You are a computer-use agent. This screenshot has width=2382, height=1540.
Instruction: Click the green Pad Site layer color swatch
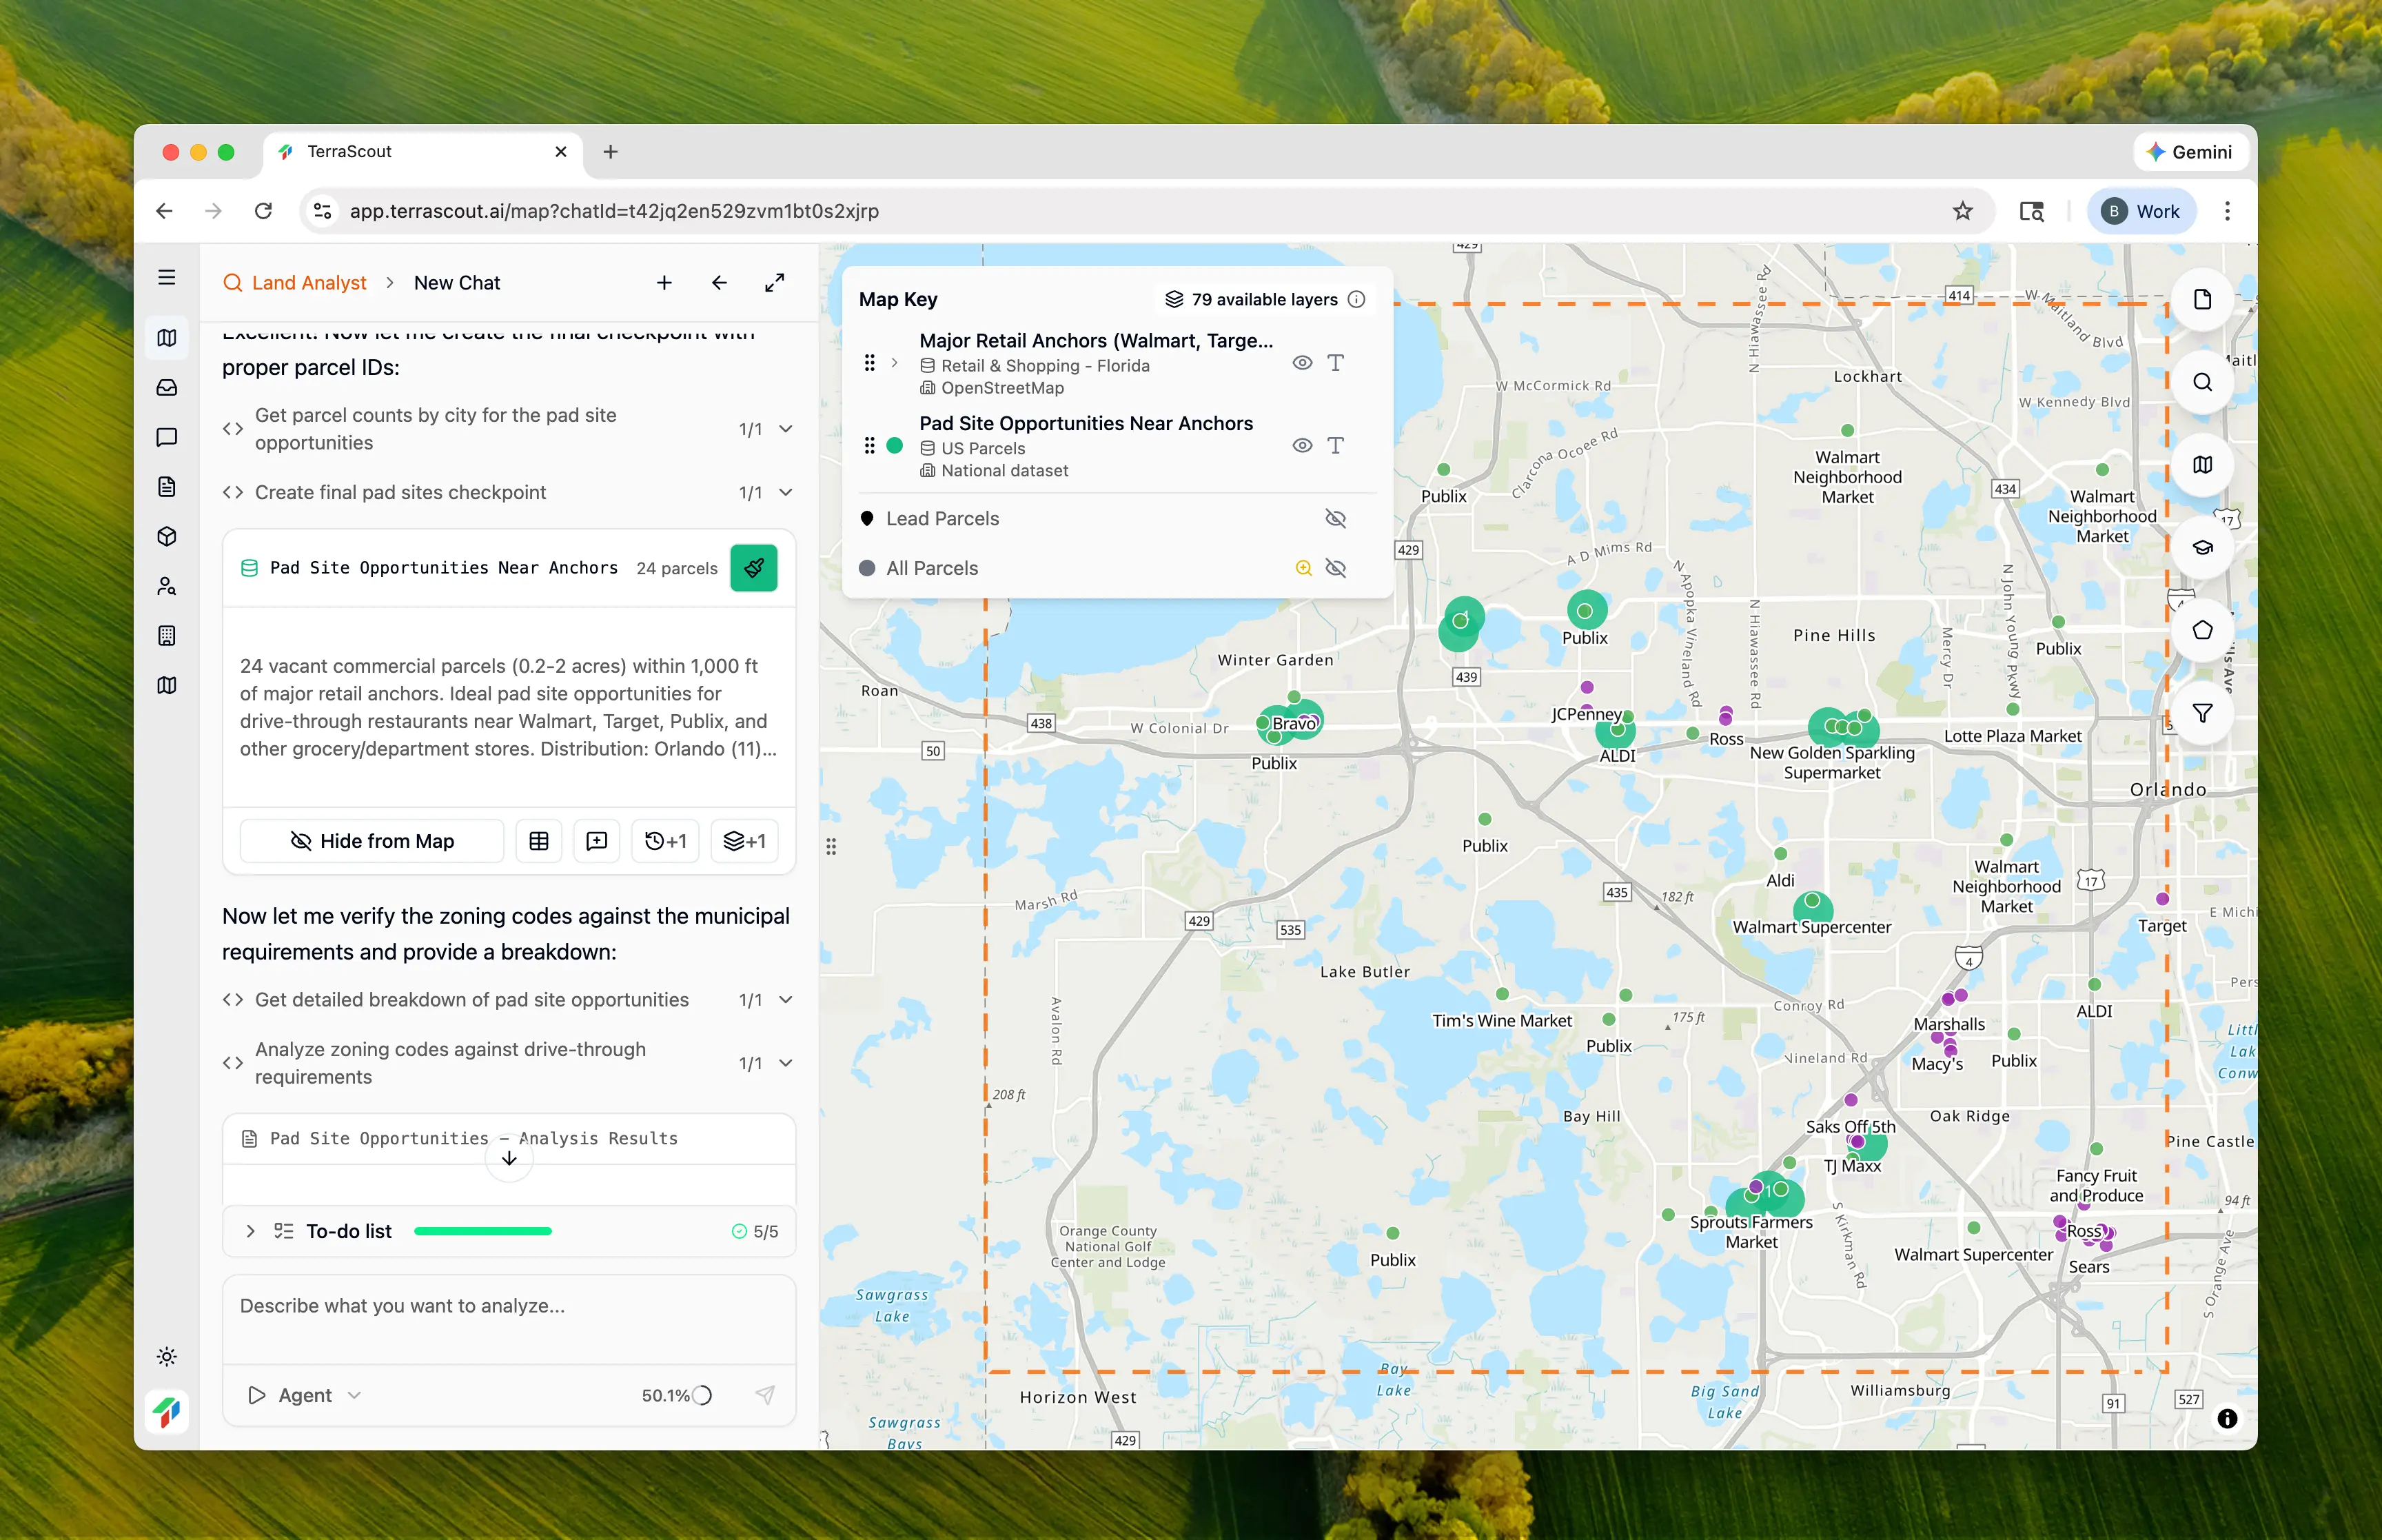pyautogui.click(x=895, y=446)
